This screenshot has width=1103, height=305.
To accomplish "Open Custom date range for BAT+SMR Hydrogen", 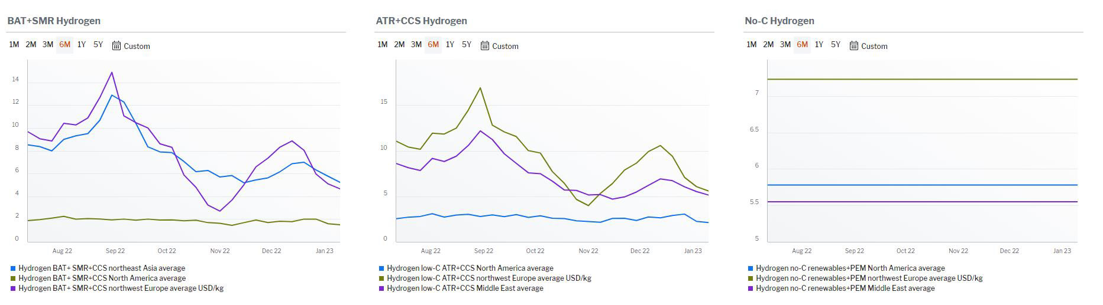I will point(137,46).
